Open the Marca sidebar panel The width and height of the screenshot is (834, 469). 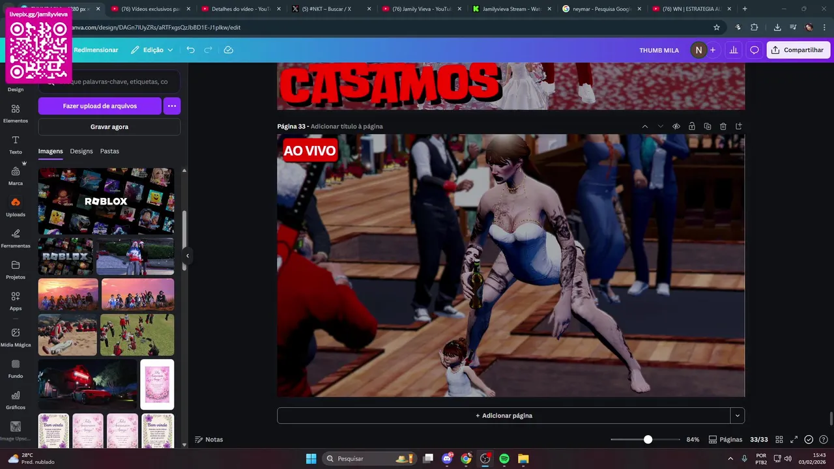coord(16,176)
